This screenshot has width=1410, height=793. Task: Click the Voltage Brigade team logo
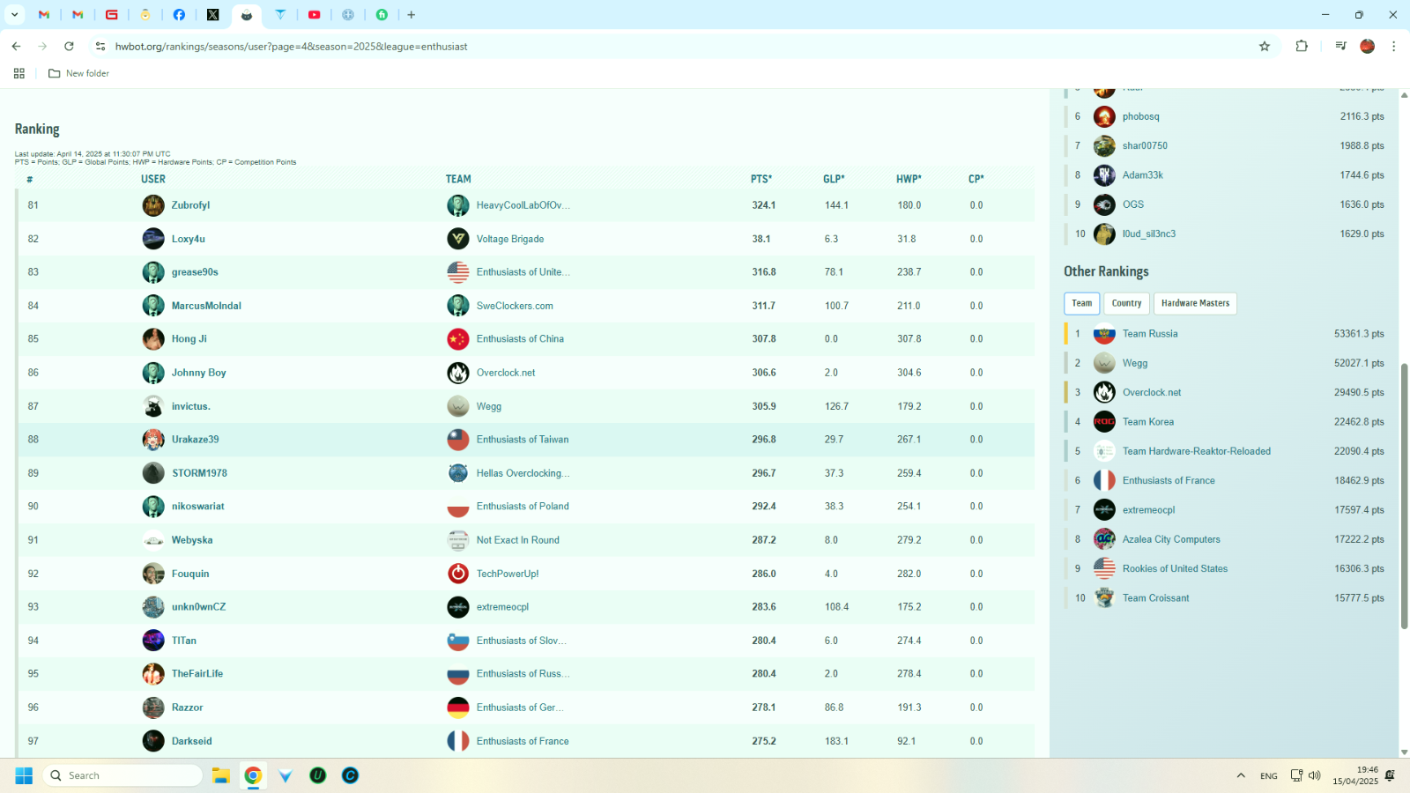point(458,239)
